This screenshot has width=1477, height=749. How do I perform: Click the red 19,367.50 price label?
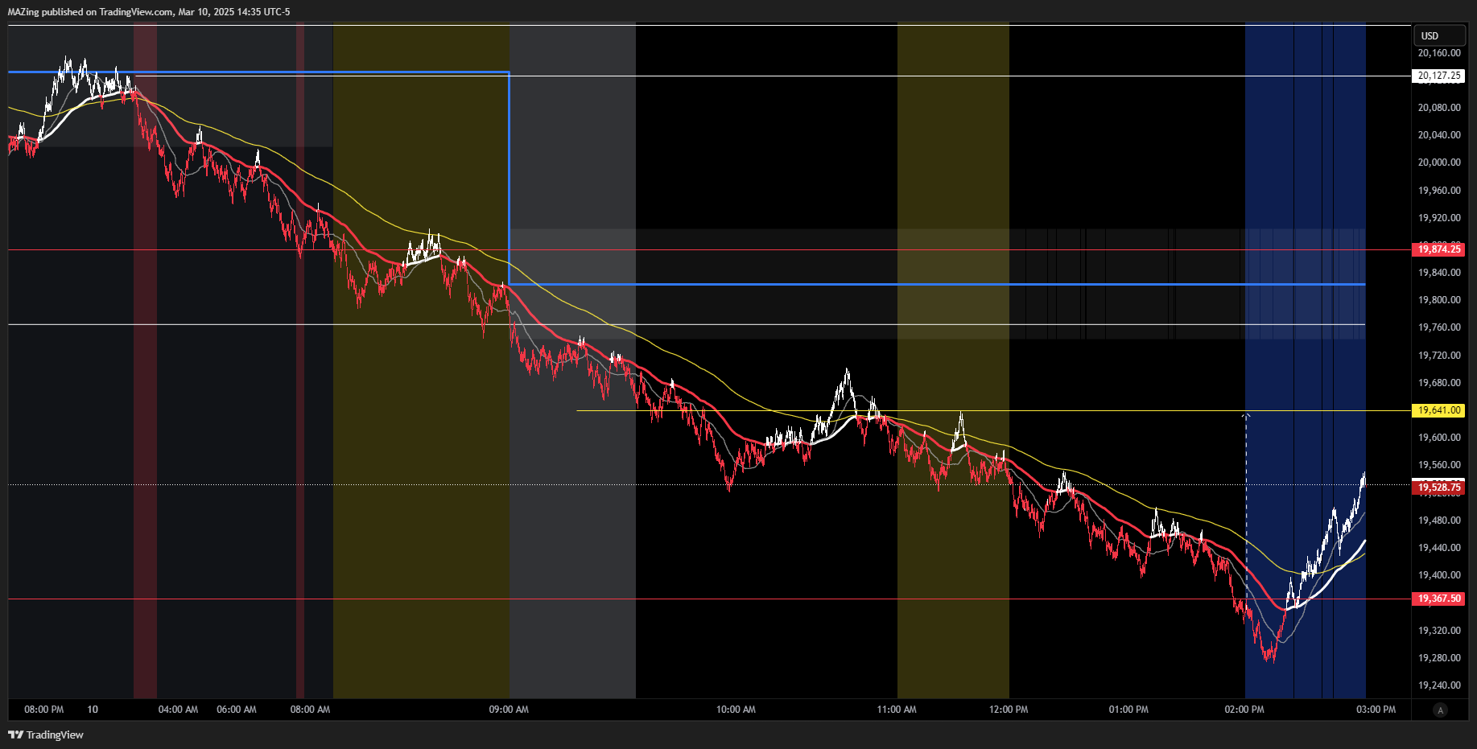(x=1438, y=599)
